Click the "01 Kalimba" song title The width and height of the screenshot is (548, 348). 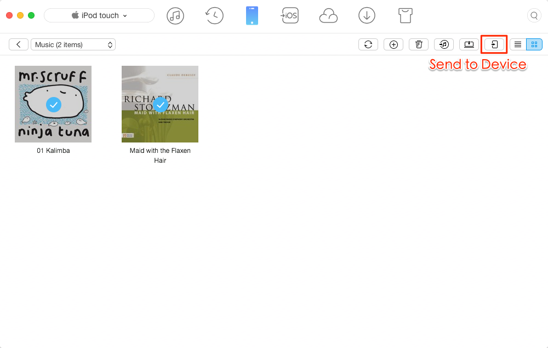point(53,151)
